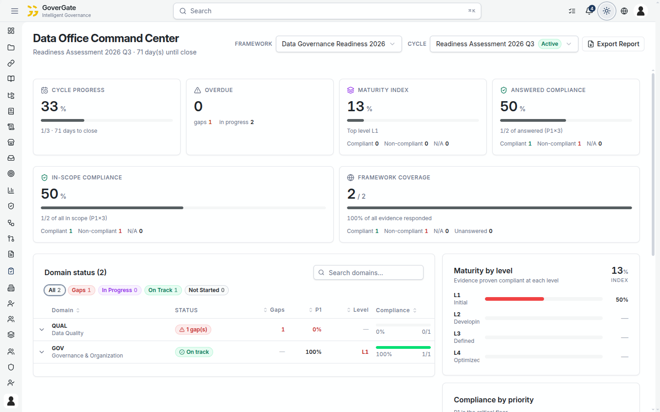
Task: Open the folder tree sidebar icon
Action: point(11,96)
